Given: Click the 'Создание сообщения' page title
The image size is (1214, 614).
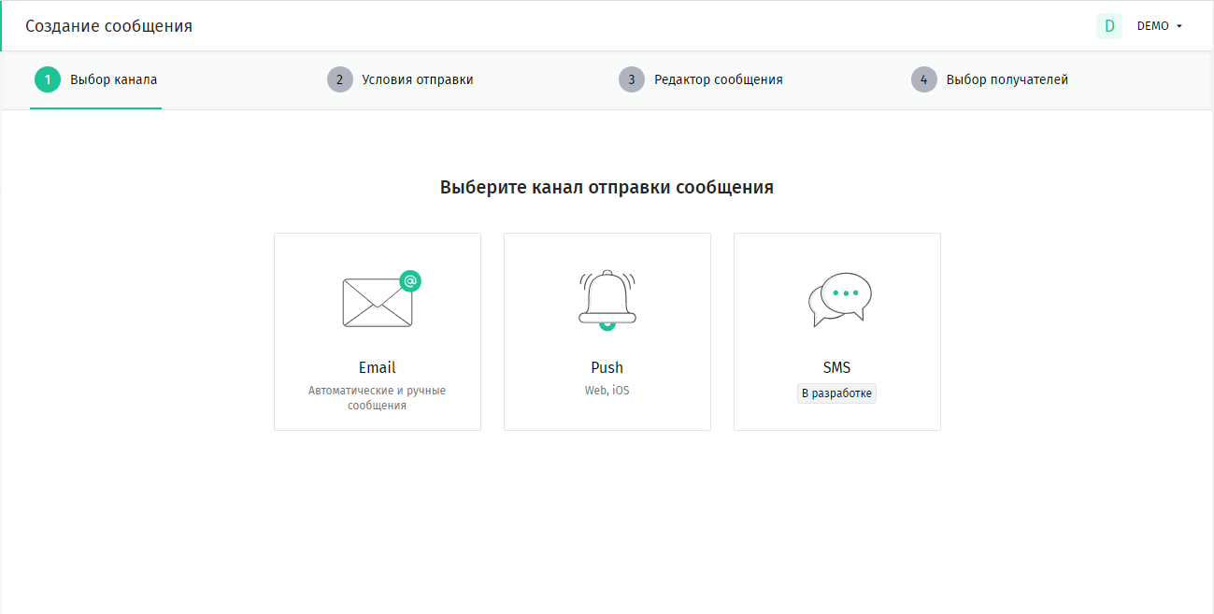Looking at the screenshot, I should pyautogui.click(x=109, y=26).
